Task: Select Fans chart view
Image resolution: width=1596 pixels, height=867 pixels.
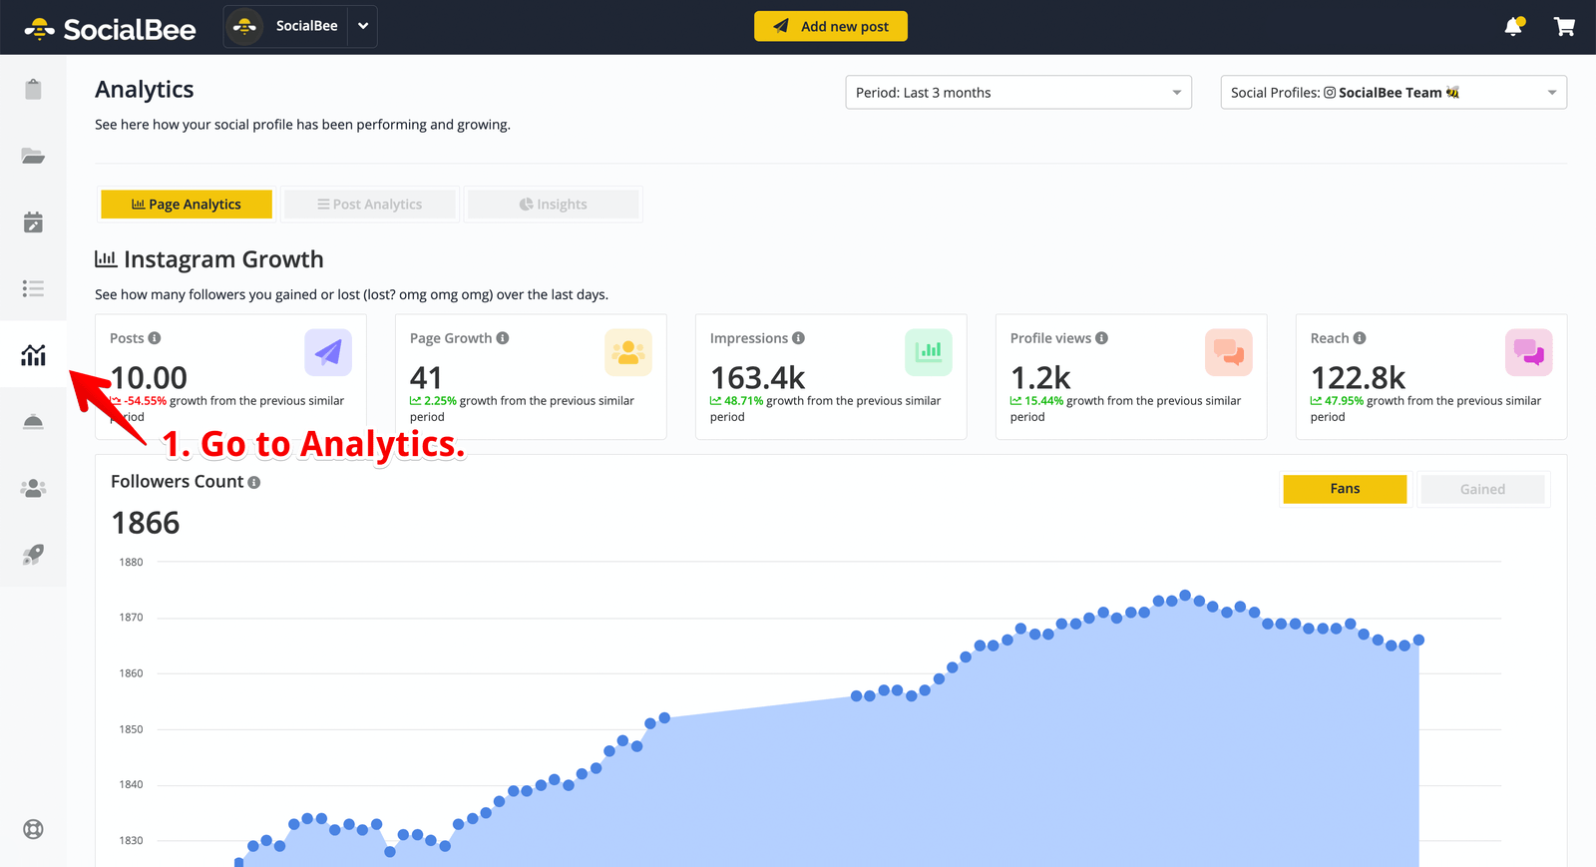Action: click(1345, 489)
